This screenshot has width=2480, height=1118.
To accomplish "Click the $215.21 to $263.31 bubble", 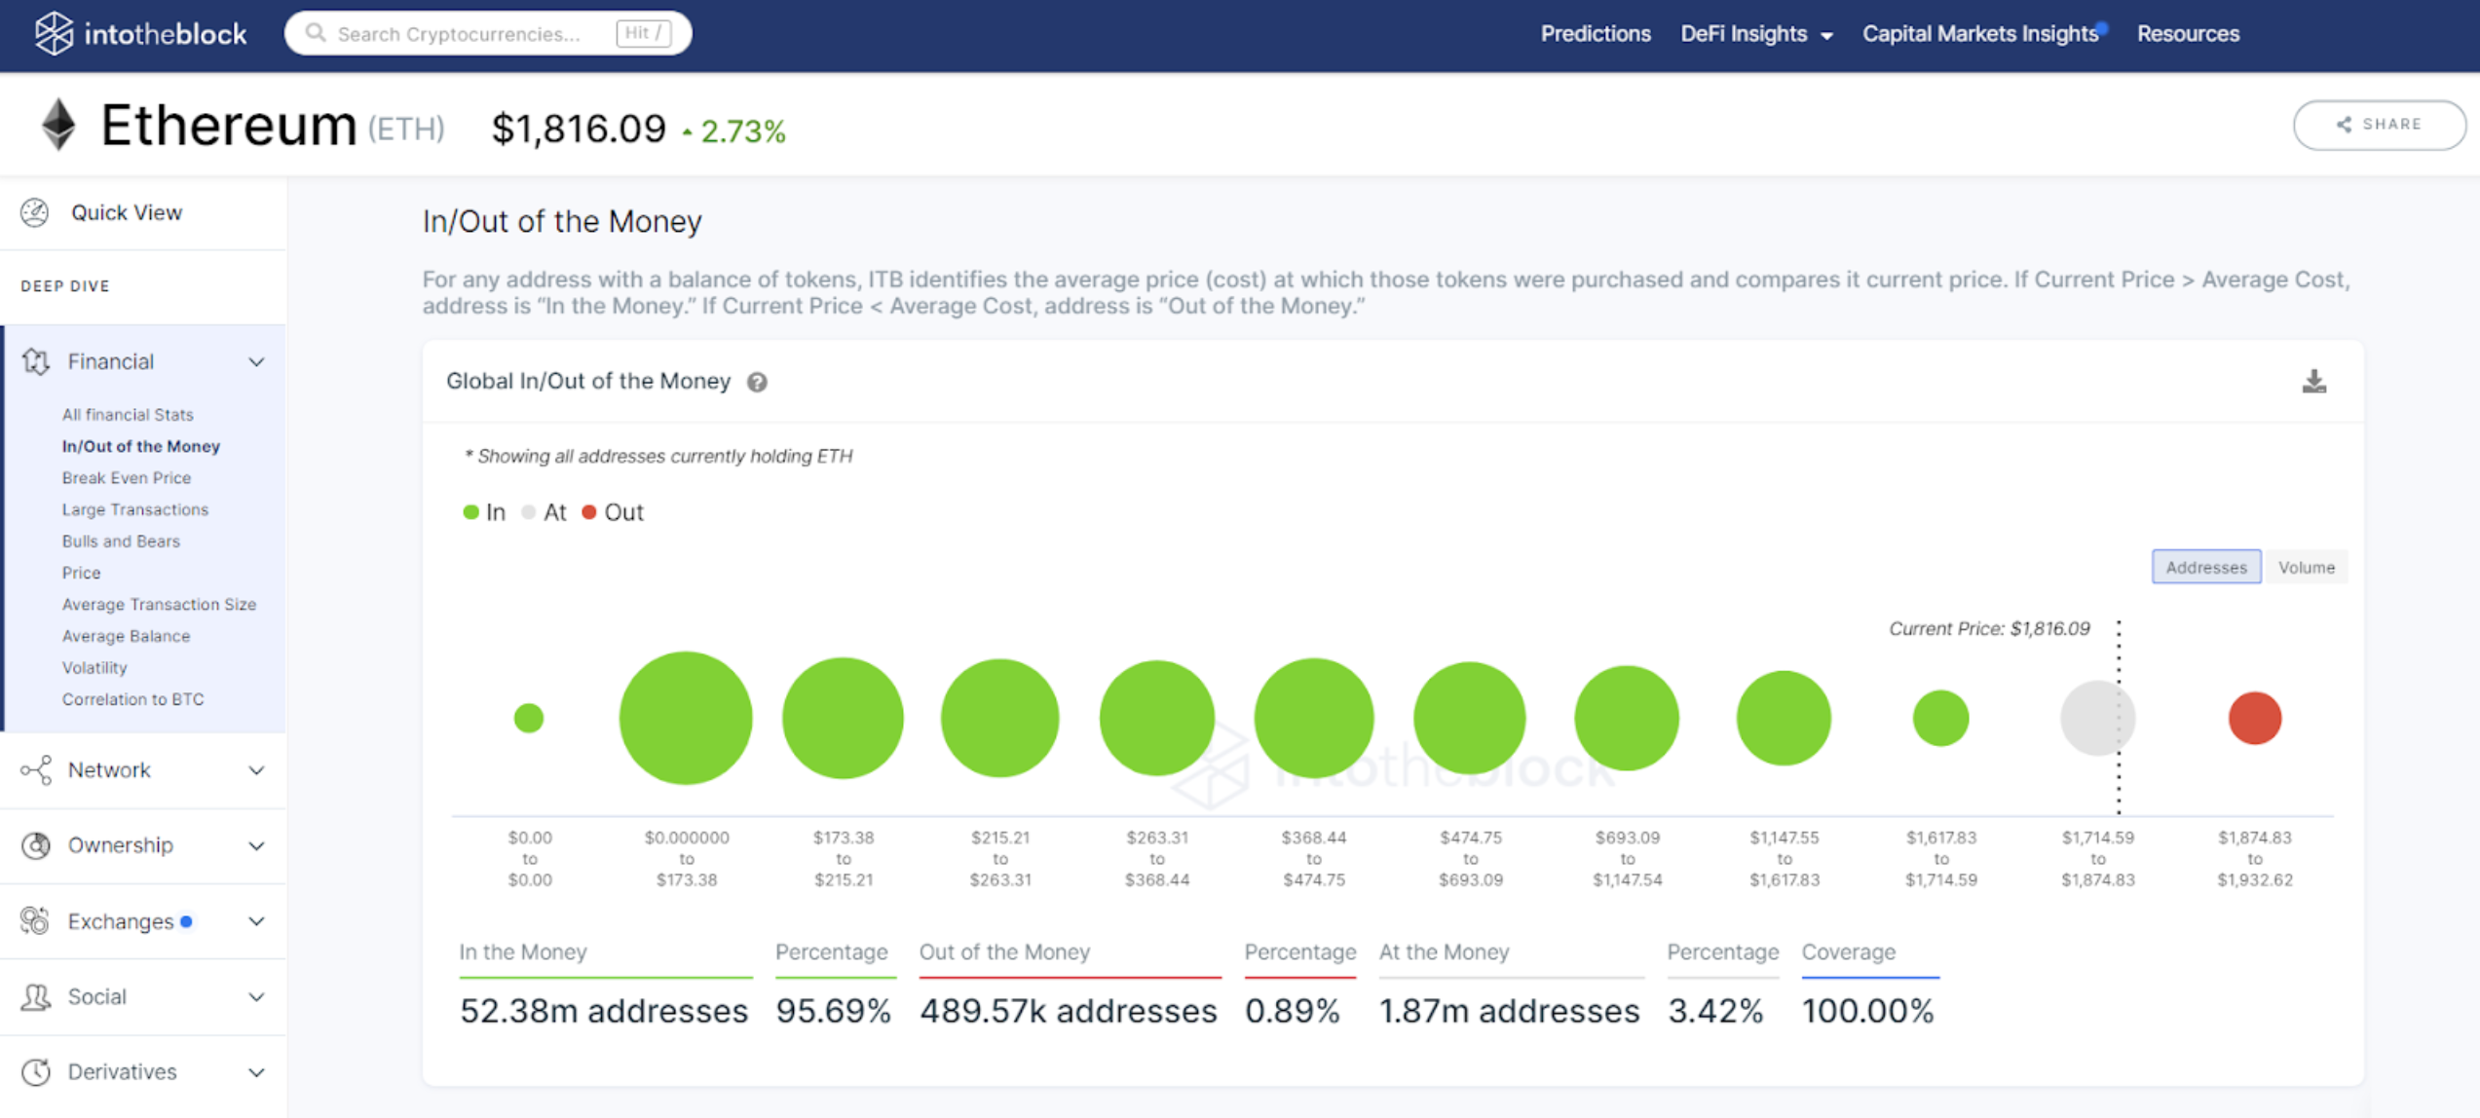I will coord(999,718).
